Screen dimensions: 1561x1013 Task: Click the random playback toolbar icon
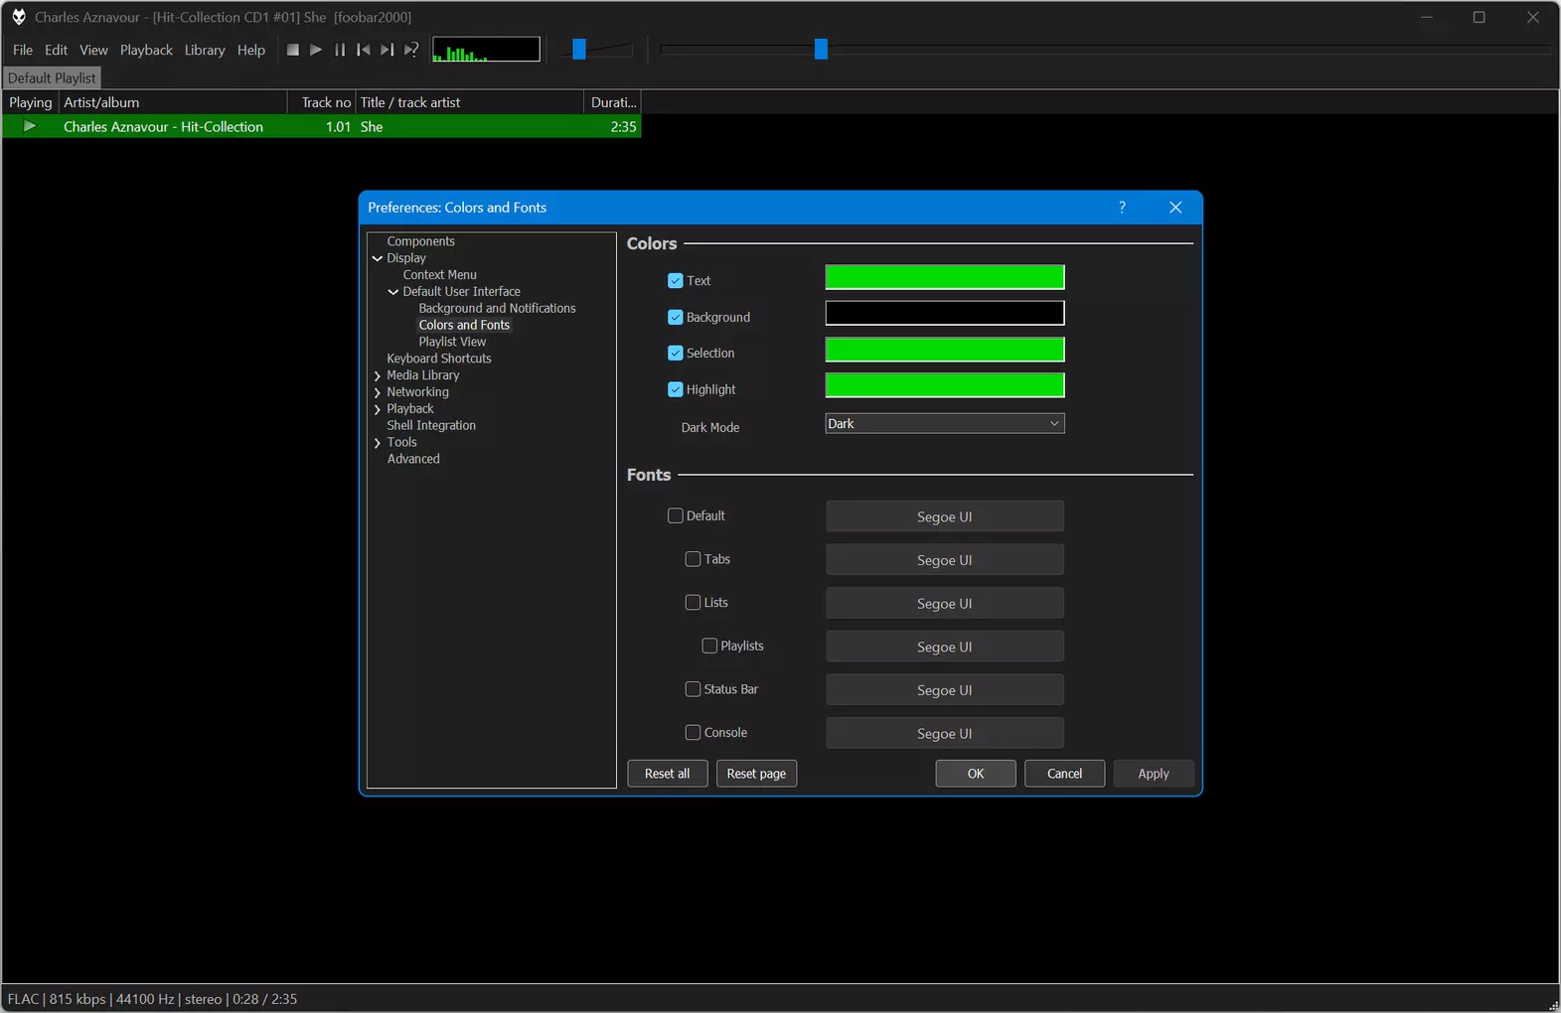point(411,50)
